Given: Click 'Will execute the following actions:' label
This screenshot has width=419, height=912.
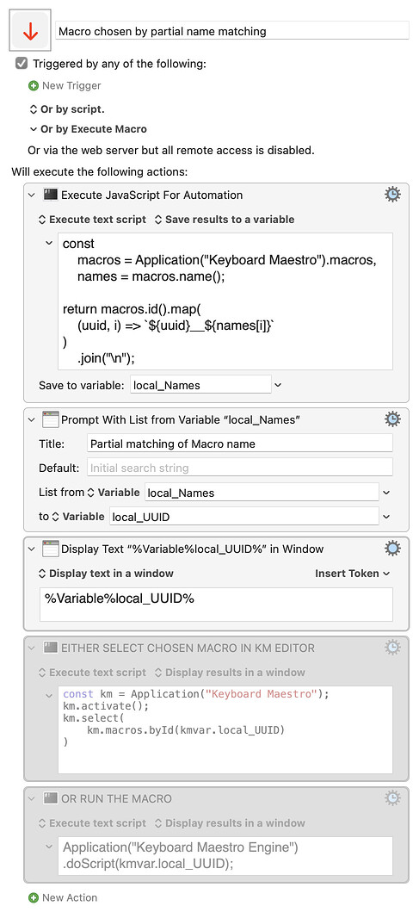Looking at the screenshot, I should point(100,172).
